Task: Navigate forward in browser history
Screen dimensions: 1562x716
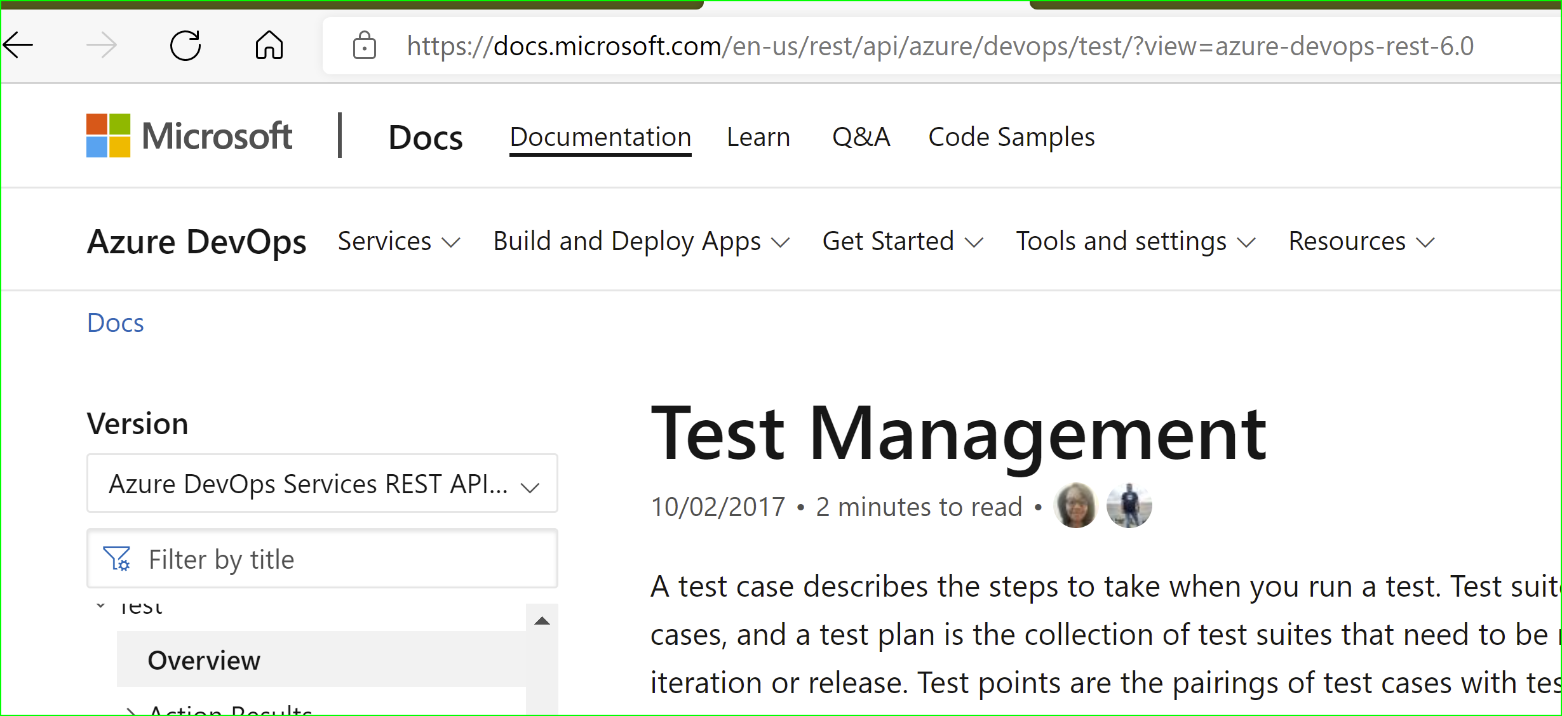Action: tap(102, 44)
